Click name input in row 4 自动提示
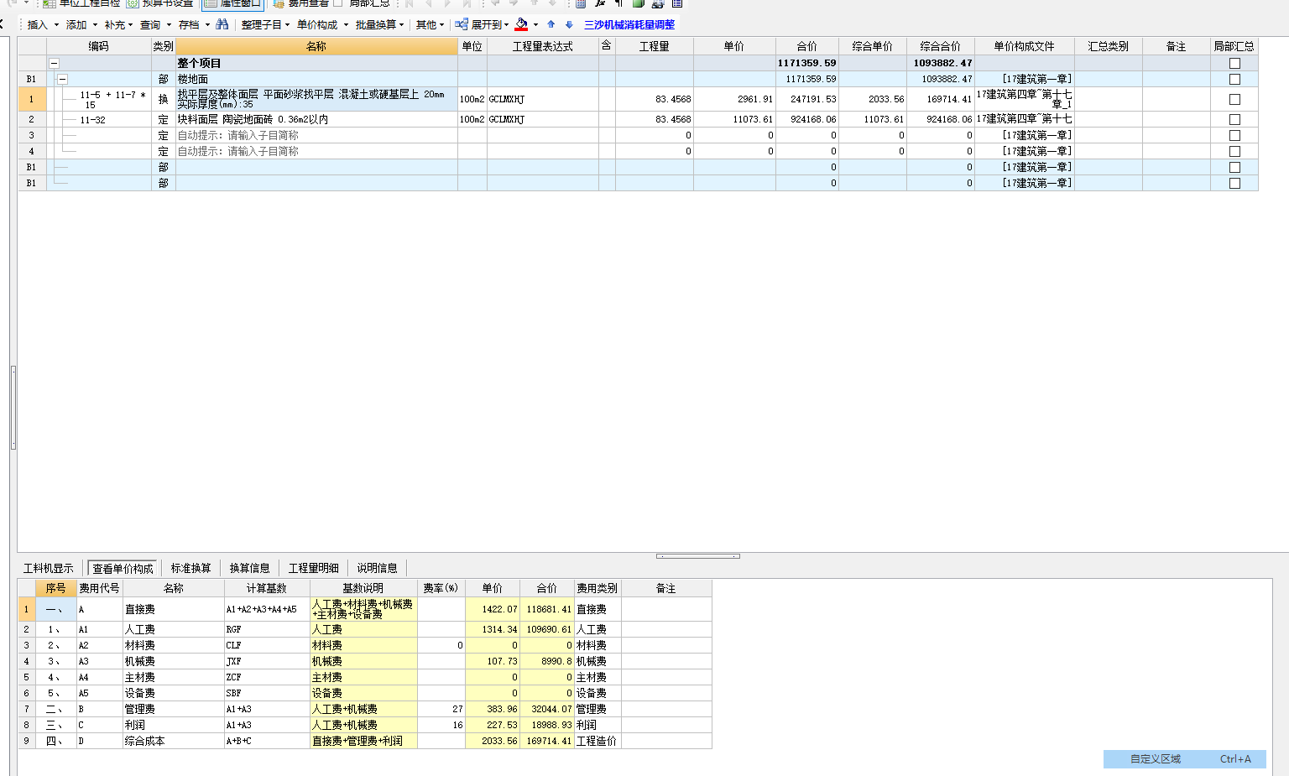 pos(316,151)
